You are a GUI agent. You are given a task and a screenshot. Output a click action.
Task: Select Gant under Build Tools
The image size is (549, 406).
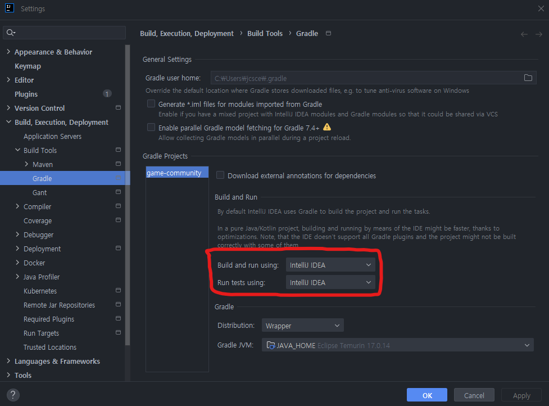39,192
